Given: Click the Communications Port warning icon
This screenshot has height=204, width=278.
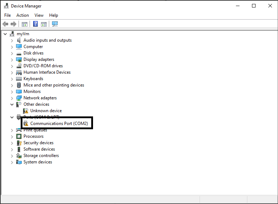Looking at the screenshot, I should tap(26, 124).
